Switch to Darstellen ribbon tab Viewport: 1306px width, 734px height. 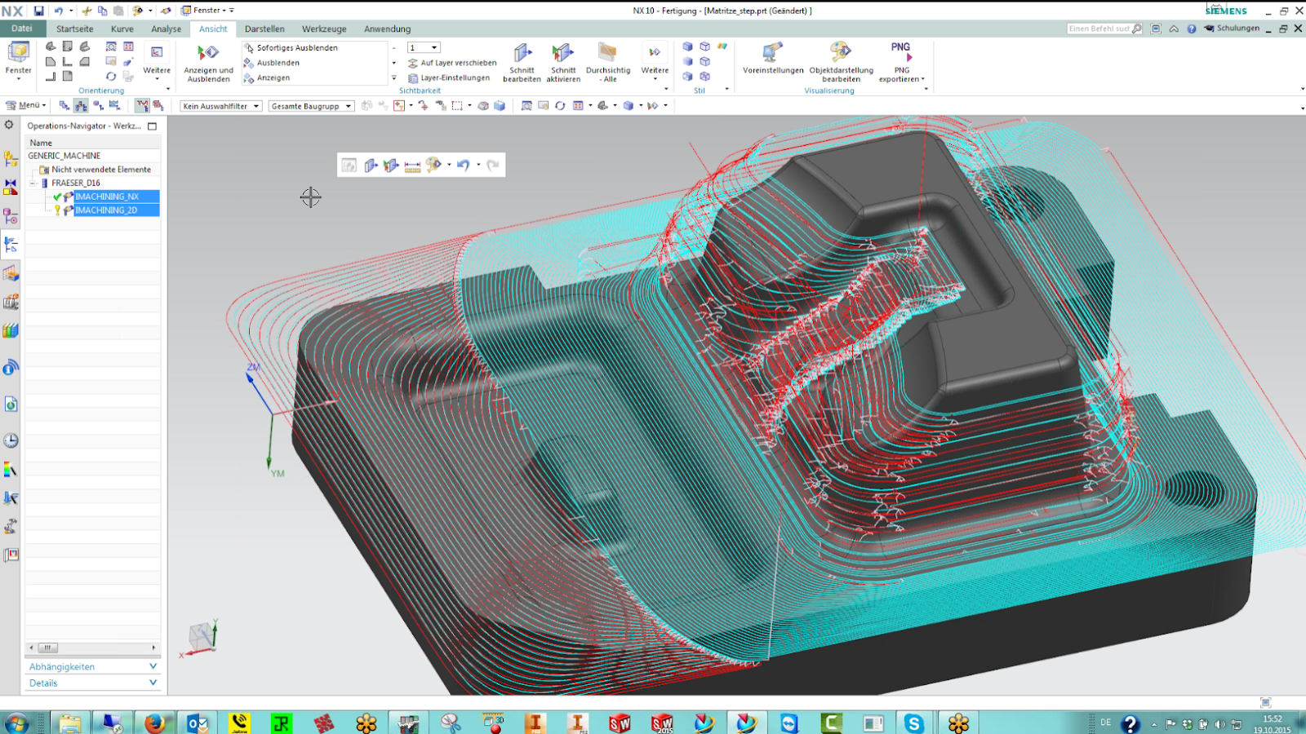click(264, 29)
